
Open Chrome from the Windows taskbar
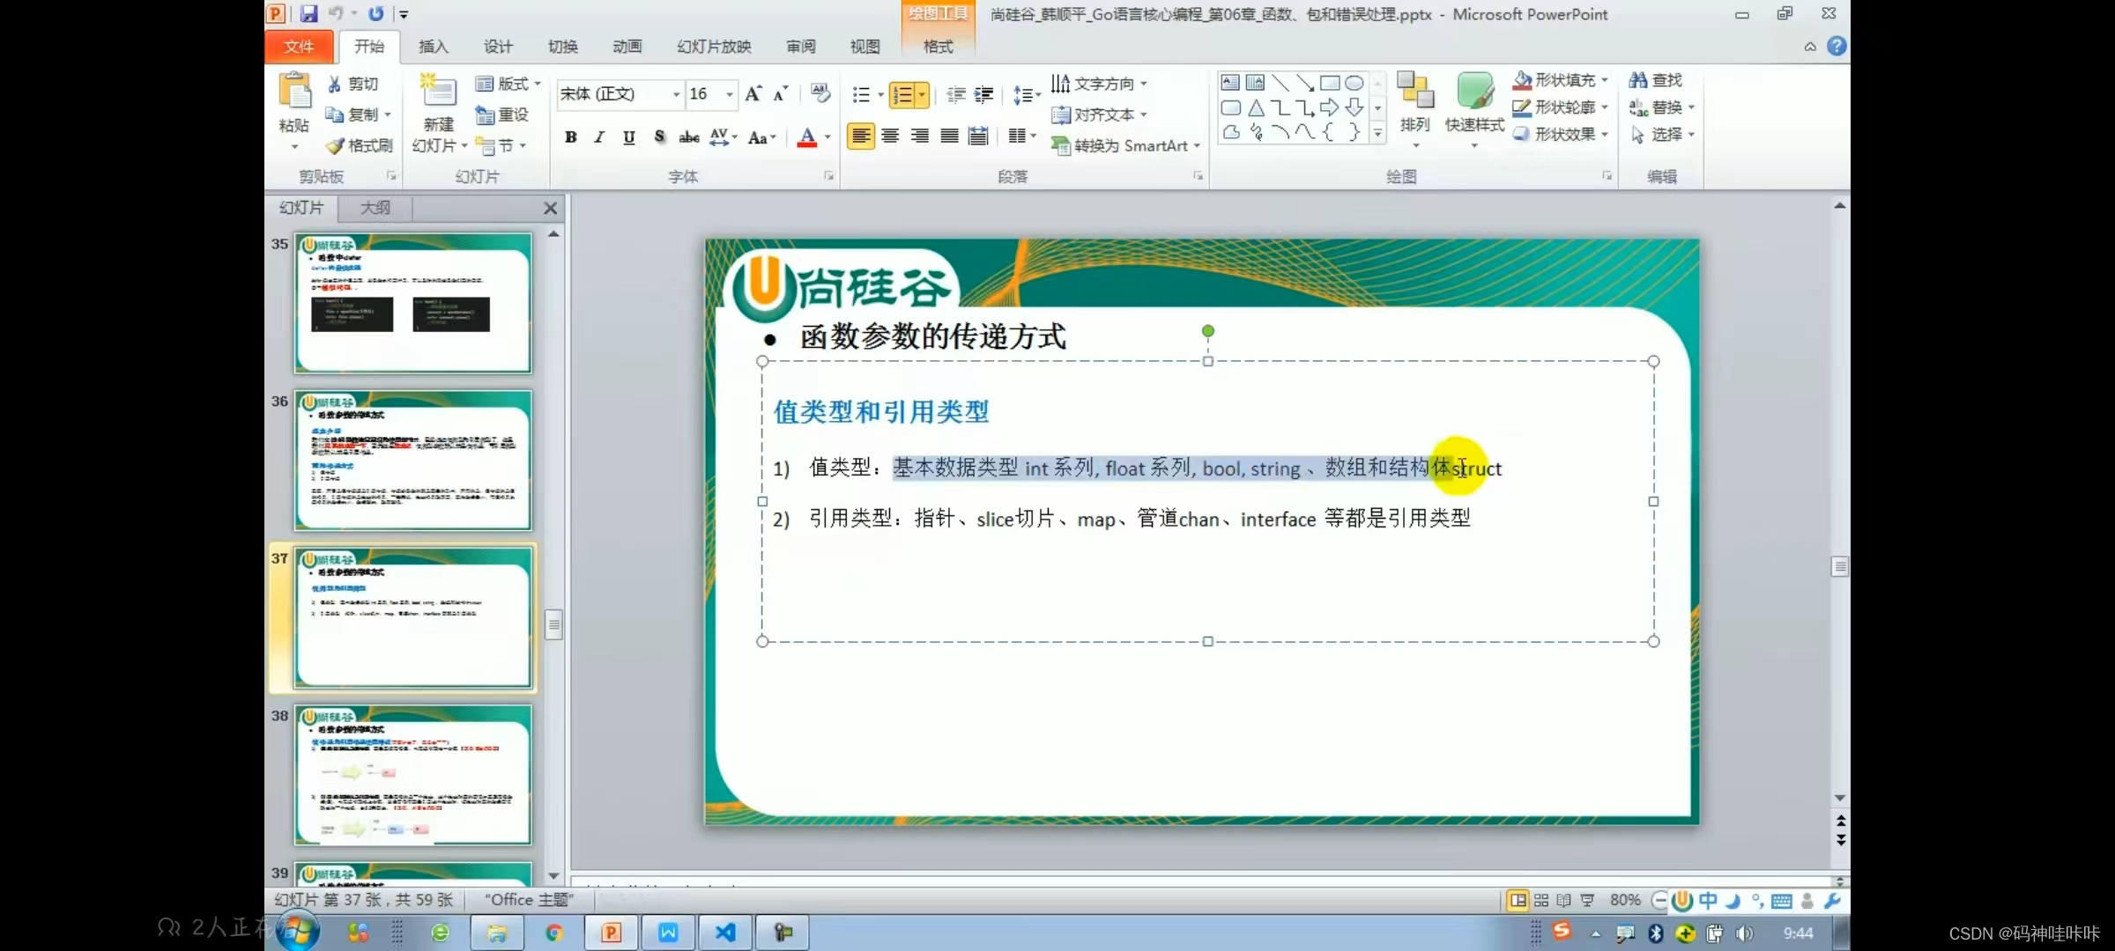554,933
